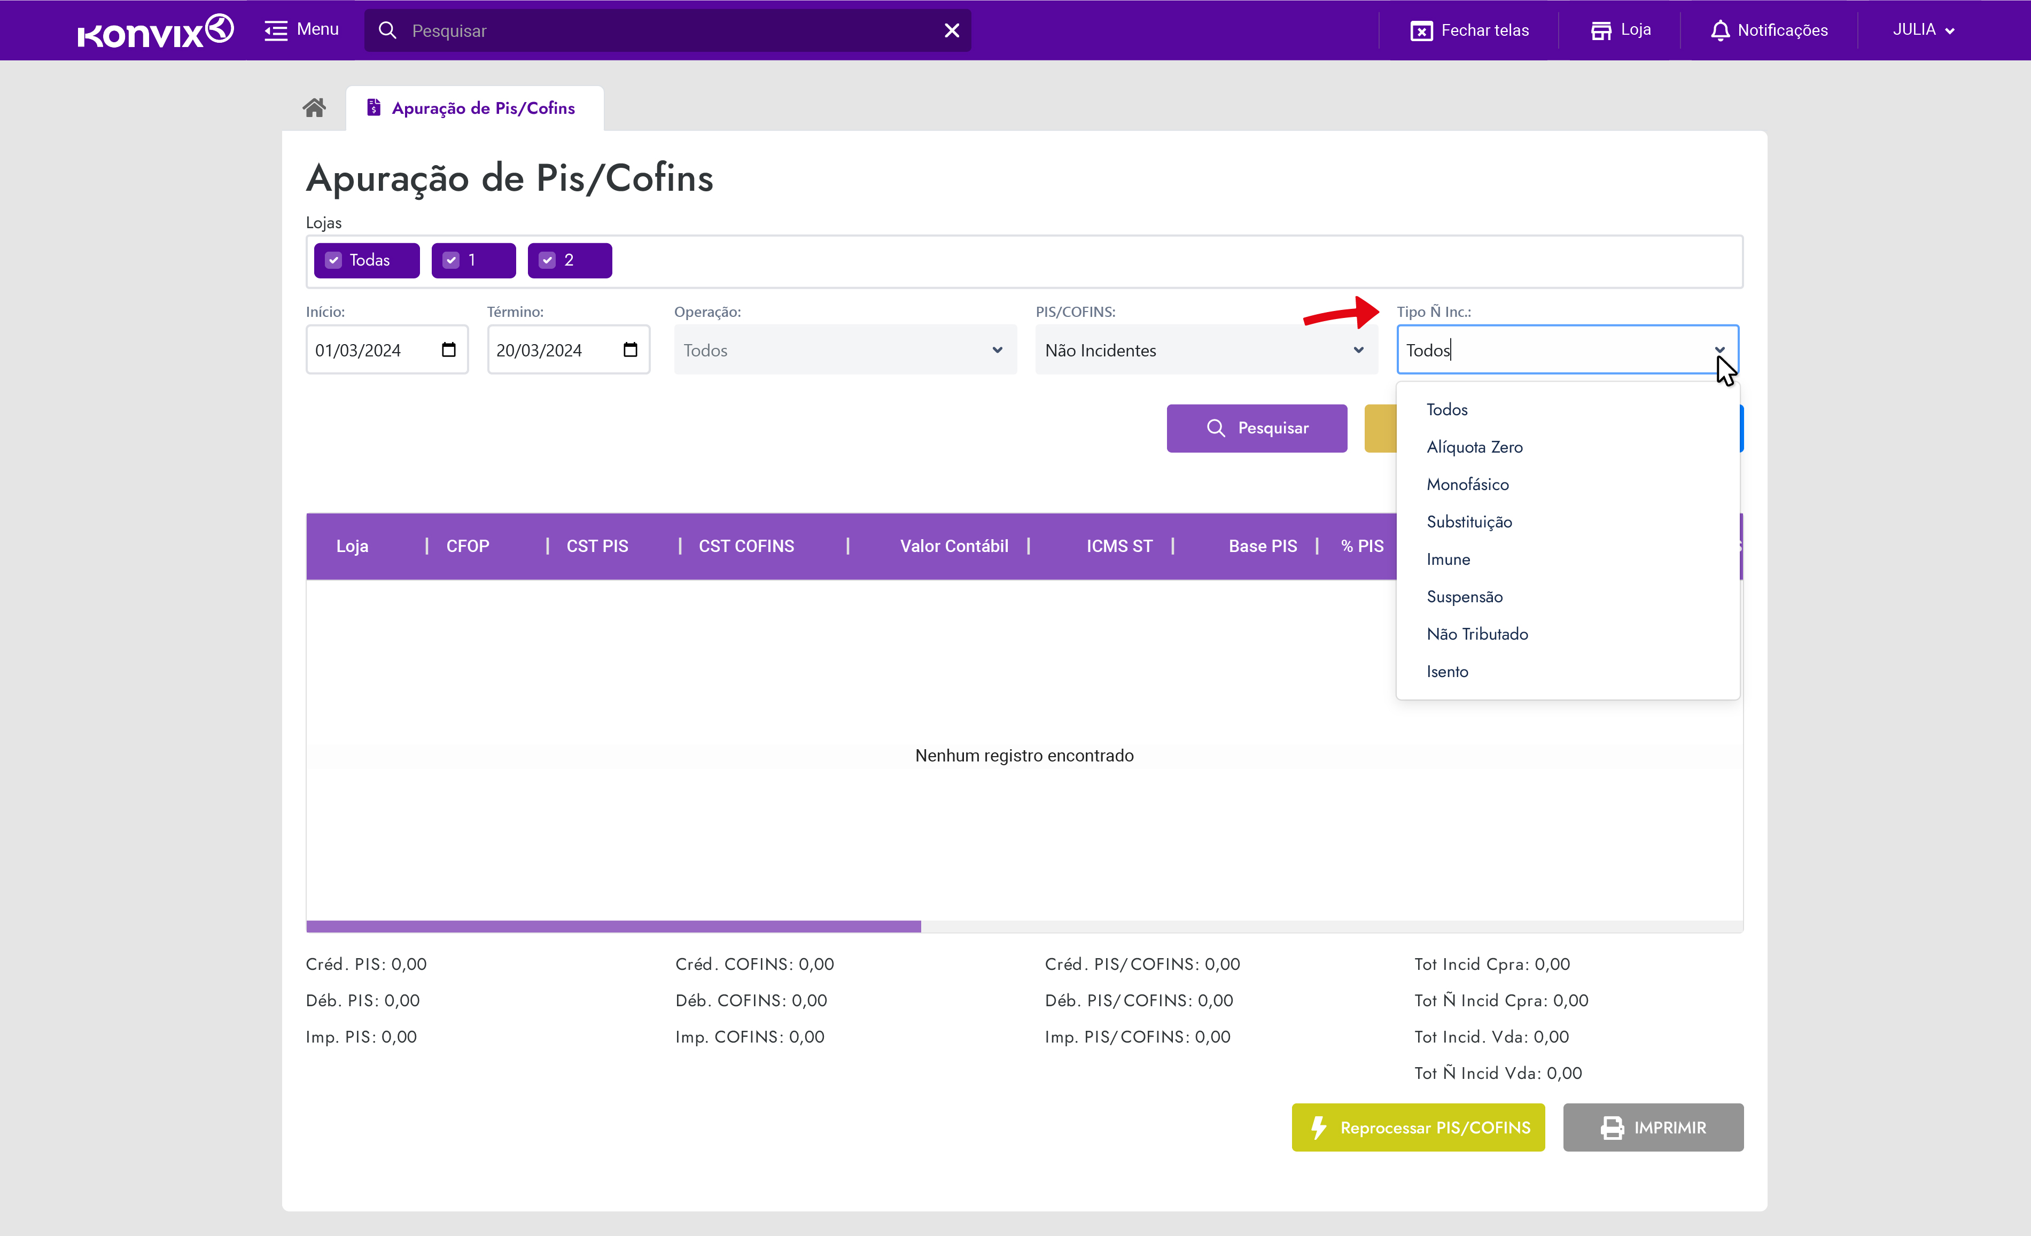Toggle store 2 checkbox
Viewport: 2031px width, 1236px height.
[x=547, y=261]
